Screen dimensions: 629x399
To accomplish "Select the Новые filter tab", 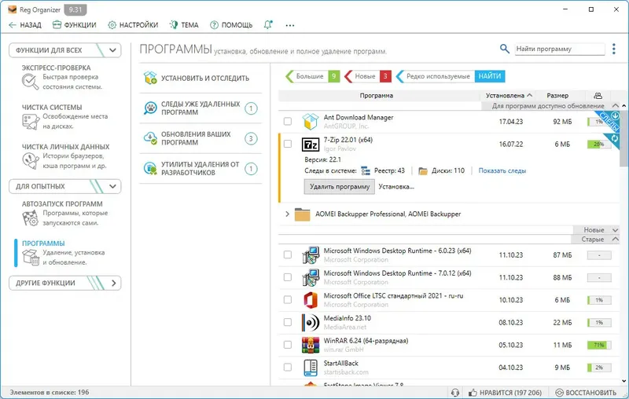I will point(367,76).
